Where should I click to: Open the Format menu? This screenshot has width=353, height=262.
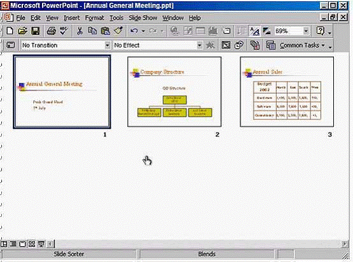point(94,18)
